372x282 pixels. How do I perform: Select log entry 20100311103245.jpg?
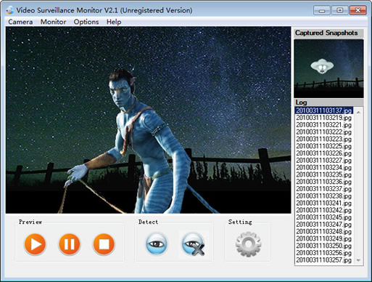tap(324, 217)
